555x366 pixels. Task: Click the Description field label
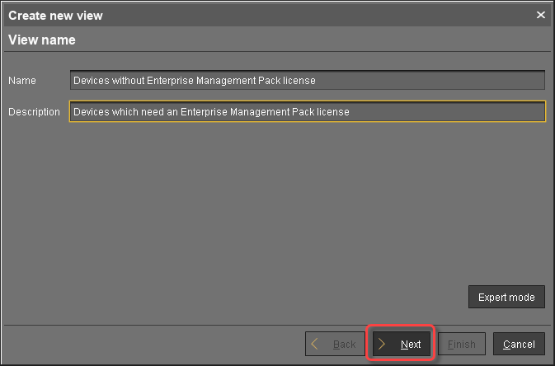tap(34, 111)
